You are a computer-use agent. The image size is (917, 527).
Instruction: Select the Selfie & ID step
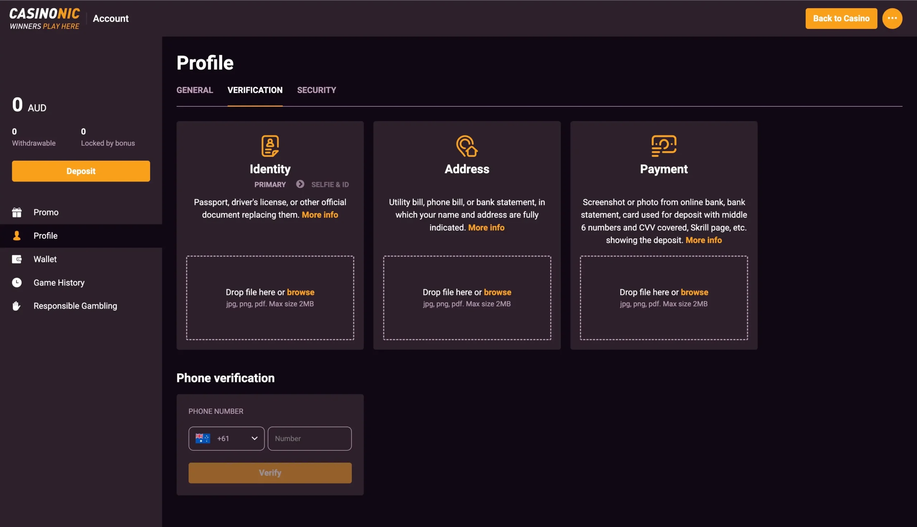coord(330,185)
